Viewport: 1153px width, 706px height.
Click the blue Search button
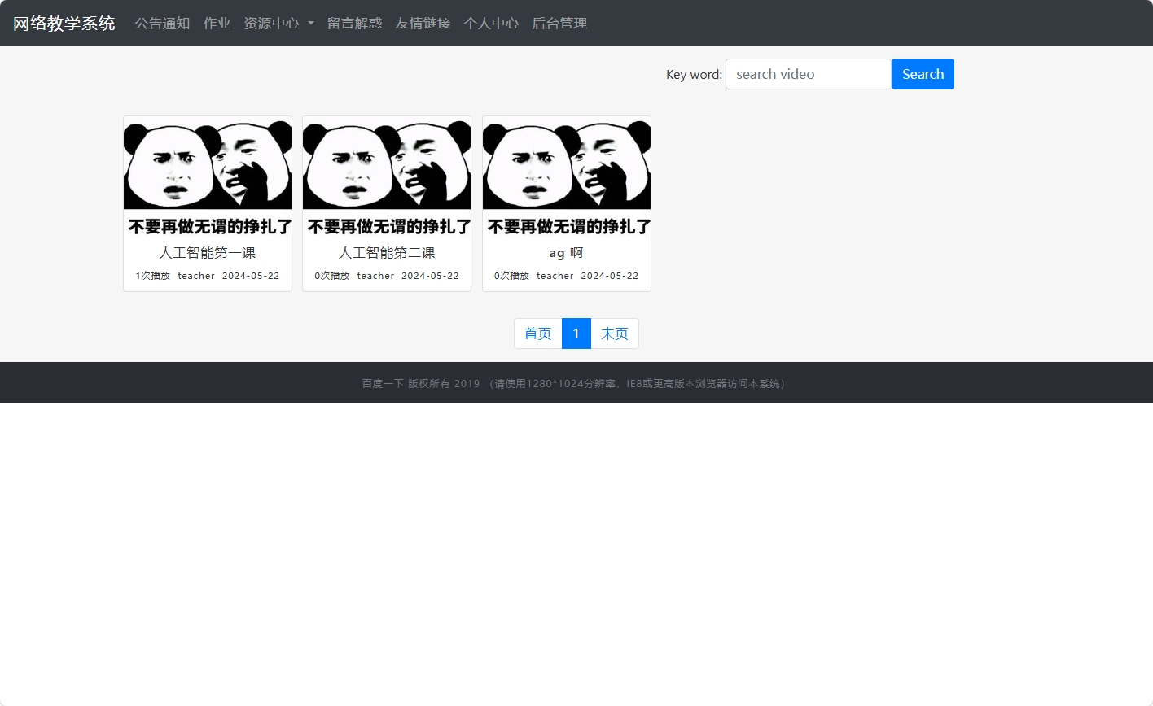(923, 74)
